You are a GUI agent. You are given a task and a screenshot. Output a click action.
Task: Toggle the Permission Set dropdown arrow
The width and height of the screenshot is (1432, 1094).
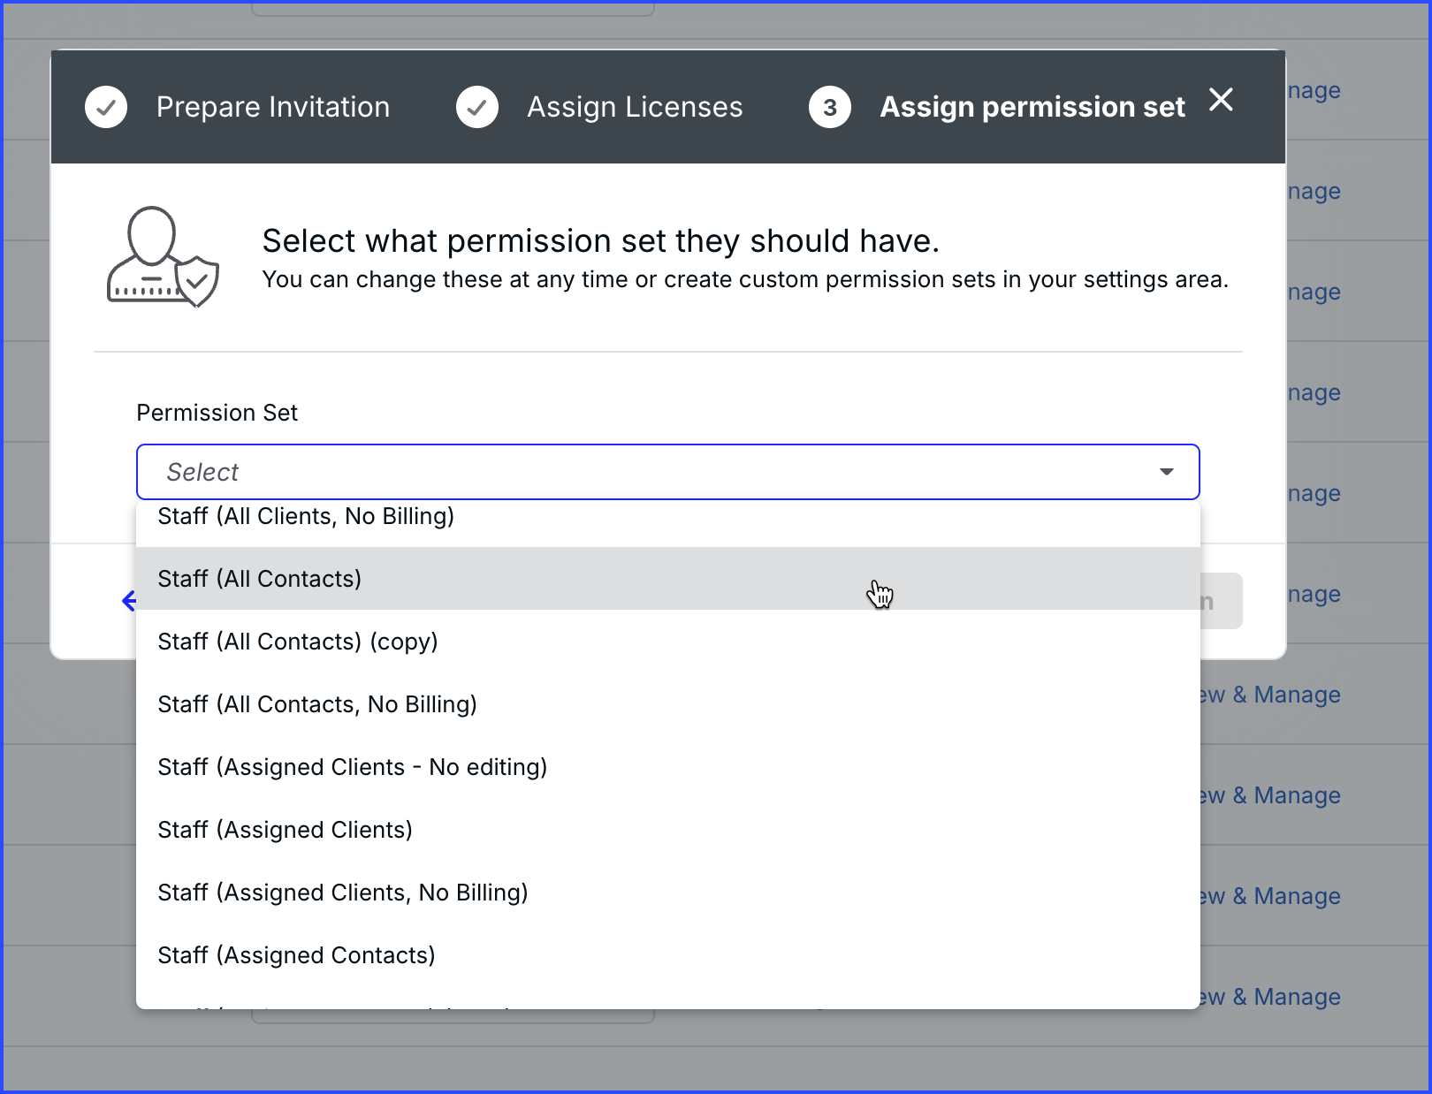(1166, 472)
